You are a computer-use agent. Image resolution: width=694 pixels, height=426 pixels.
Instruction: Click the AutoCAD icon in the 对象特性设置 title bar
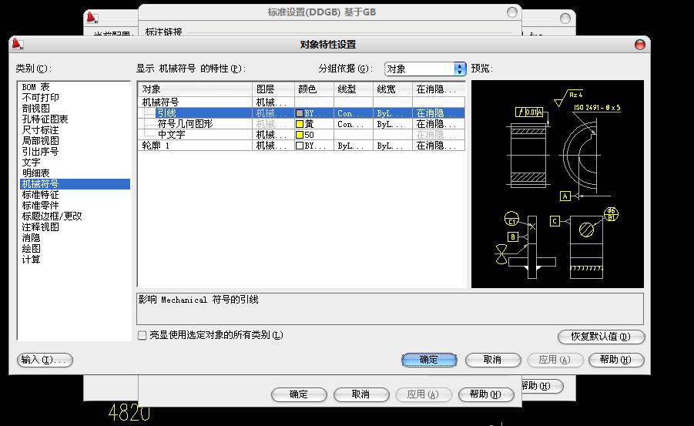[x=17, y=44]
